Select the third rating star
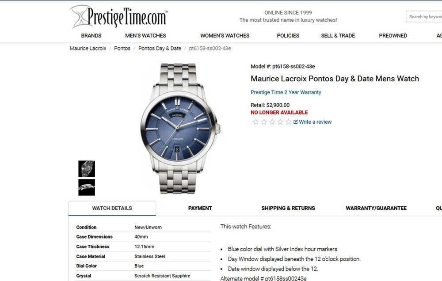The image size is (442, 281). click(272, 122)
